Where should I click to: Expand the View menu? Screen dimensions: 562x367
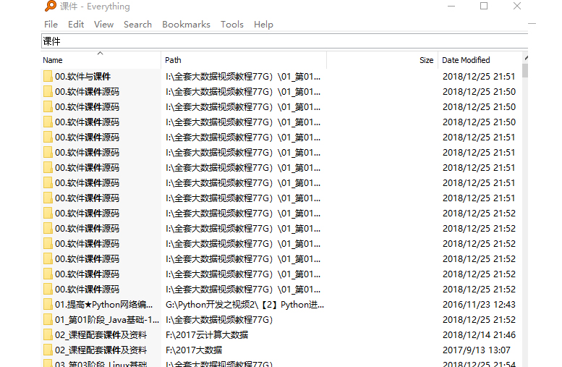point(103,24)
